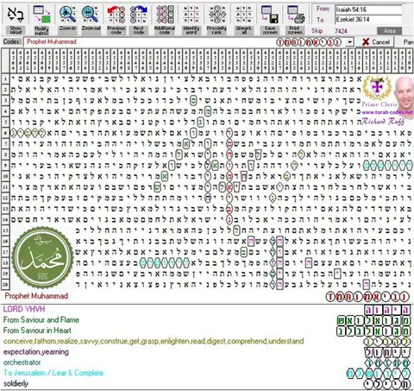This screenshot has width=414, height=391.
Task: Open the Modify matrix tool
Action: [41, 15]
